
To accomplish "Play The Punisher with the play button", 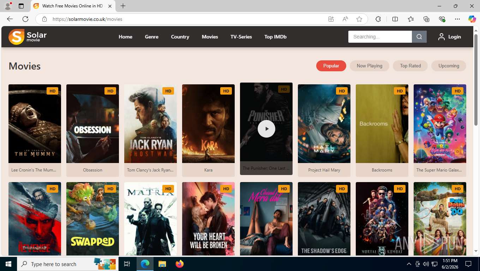I will coord(266,128).
